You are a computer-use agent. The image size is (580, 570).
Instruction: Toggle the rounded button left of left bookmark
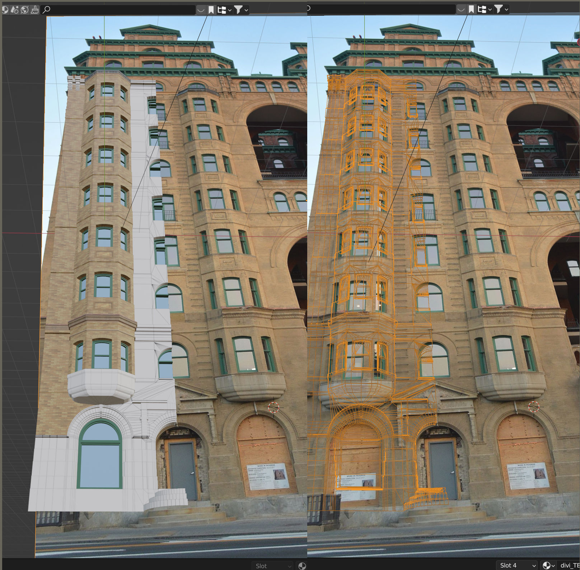pyautogui.click(x=201, y=10)
